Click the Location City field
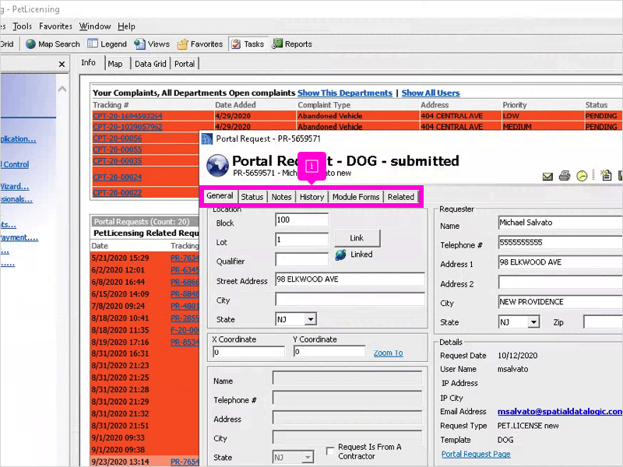The height and width of the screenshot is (467, 623). pyautogui.click(x=350, y=299)
